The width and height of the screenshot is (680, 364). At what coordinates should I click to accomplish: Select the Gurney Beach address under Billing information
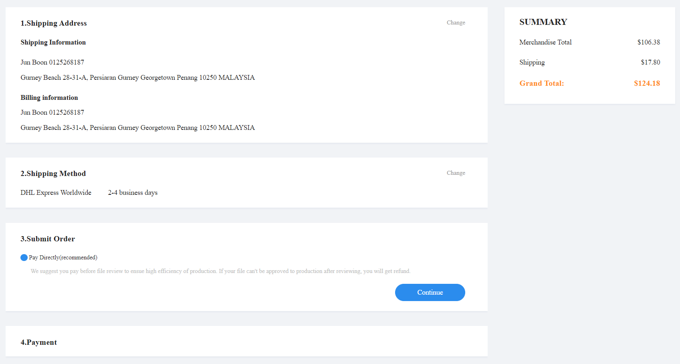tap(137, 127)
